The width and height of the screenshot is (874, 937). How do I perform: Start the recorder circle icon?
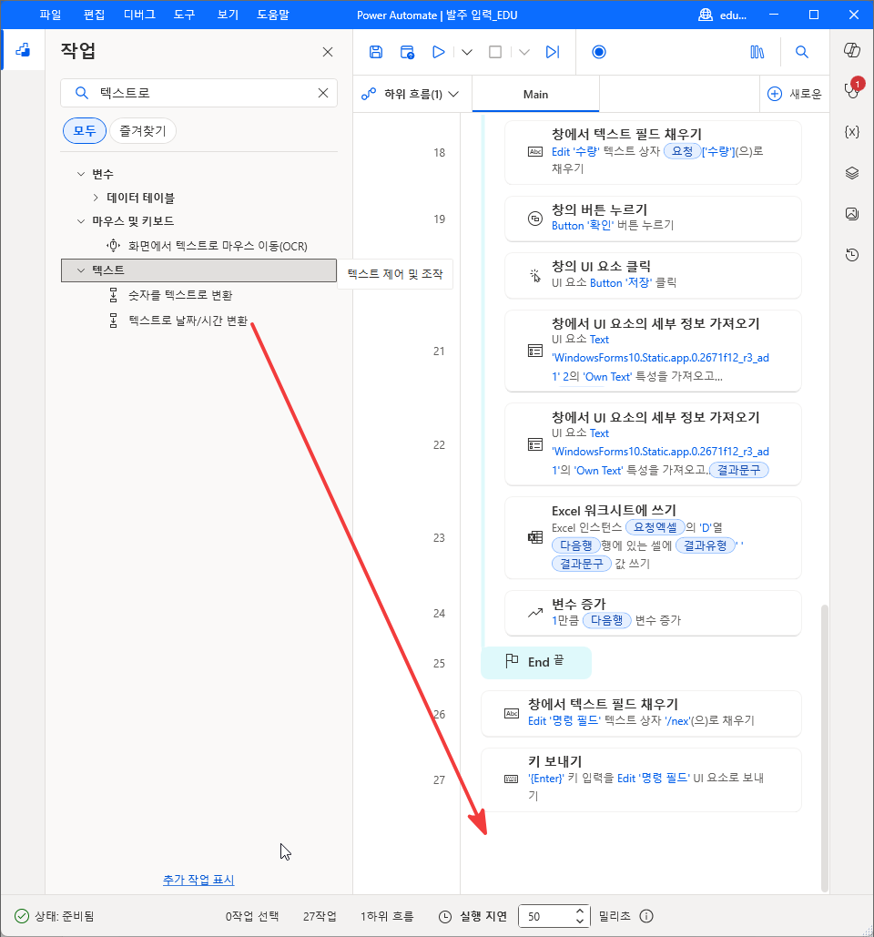click(x=598, y=52)
